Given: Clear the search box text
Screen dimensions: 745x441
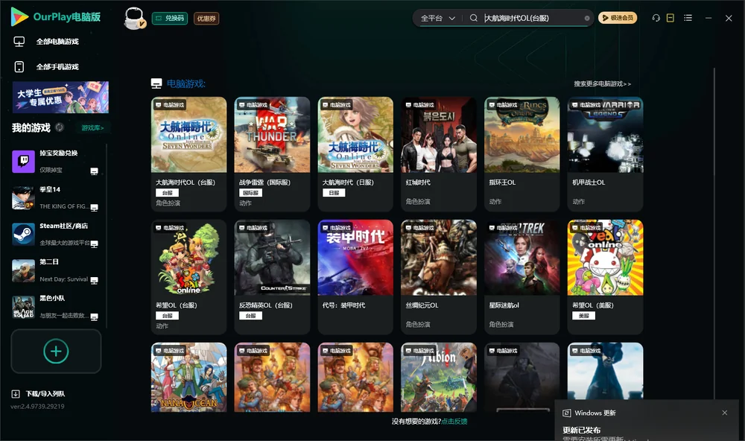Looking at the screenshot, I should pyautogui.click(x=587, y=18).
